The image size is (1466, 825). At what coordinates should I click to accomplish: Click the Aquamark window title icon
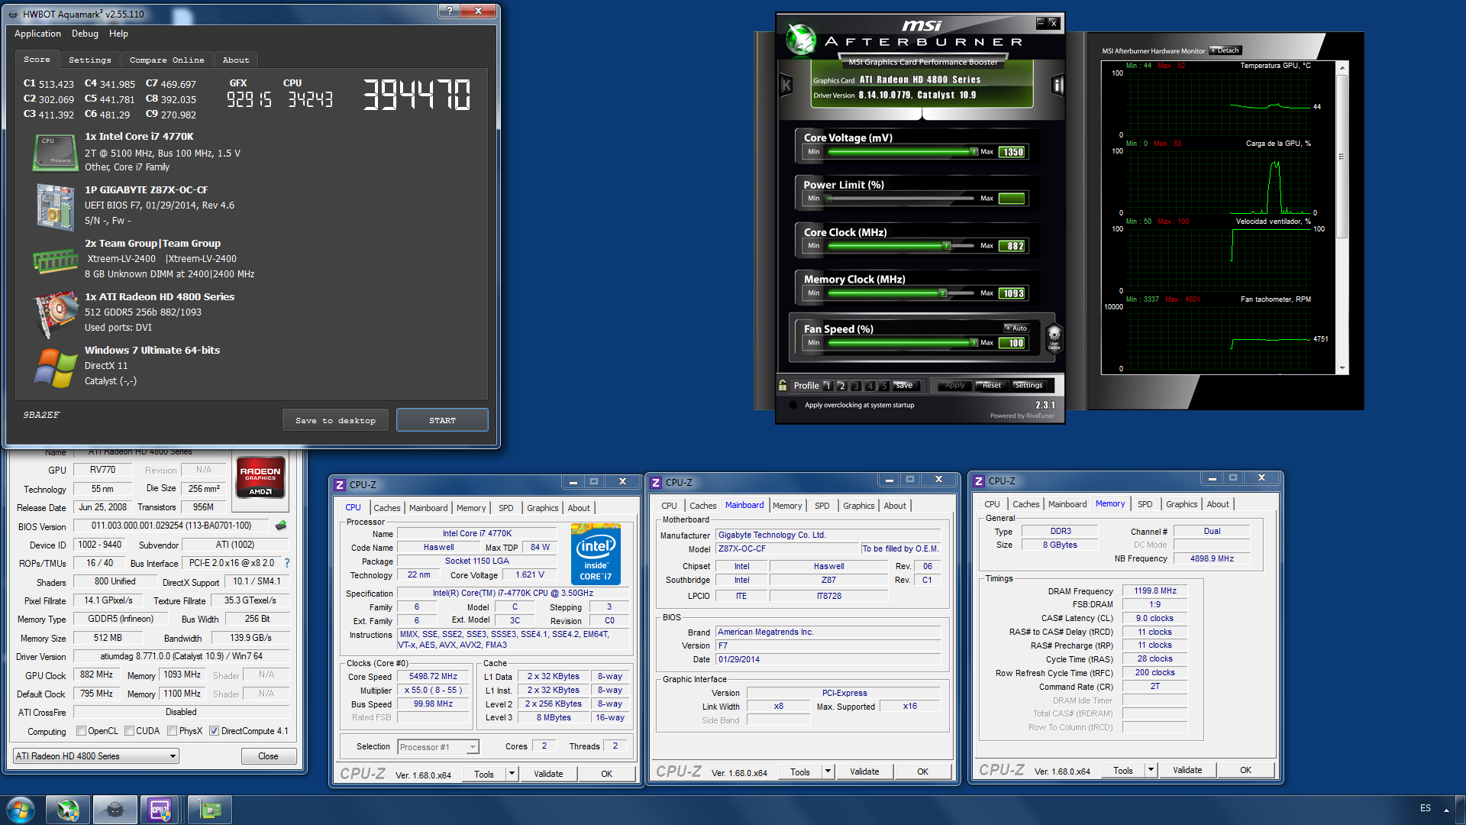click(14, 14)
